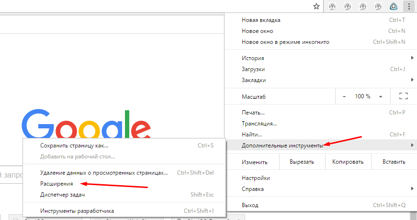Image resolution: width=417 pixels, height=220 pixels.
Task: Open Новая вкладка
Action: click(x=321, y=20)
